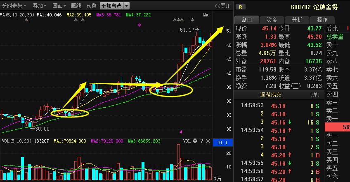Click stock title 600702 沱牌舍得

coord(314,7)
